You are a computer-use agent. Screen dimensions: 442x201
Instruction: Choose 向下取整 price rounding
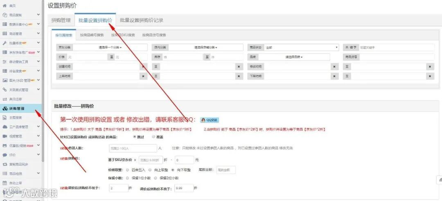pos(173,170)
